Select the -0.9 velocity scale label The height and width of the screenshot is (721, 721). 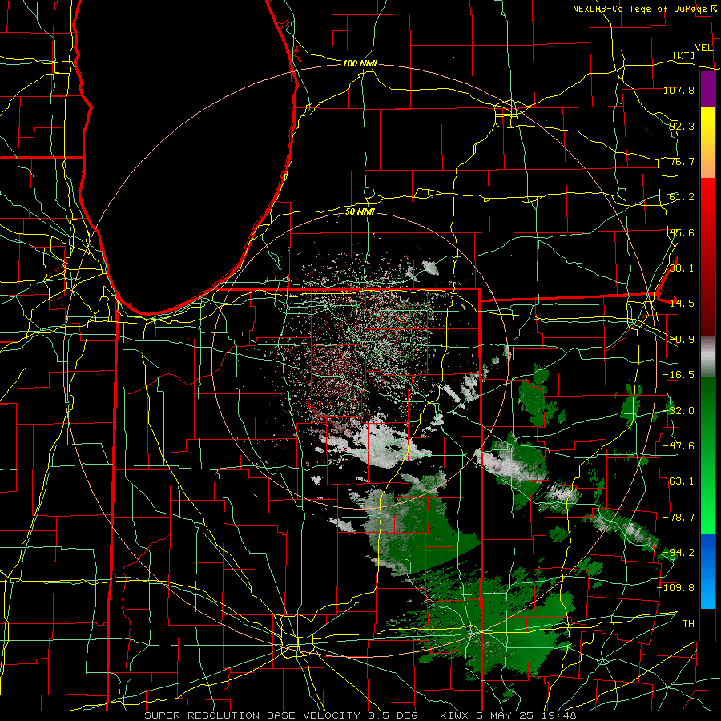click(x=682, y=340)
